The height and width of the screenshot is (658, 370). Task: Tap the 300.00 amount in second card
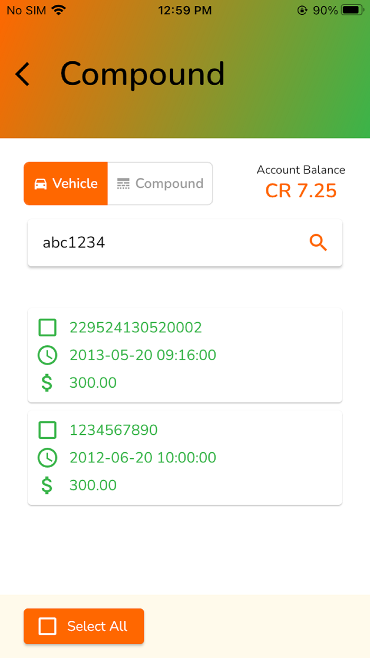tap(93, 485)
